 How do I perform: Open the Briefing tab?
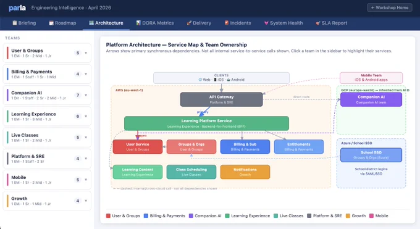coord(24,23)
